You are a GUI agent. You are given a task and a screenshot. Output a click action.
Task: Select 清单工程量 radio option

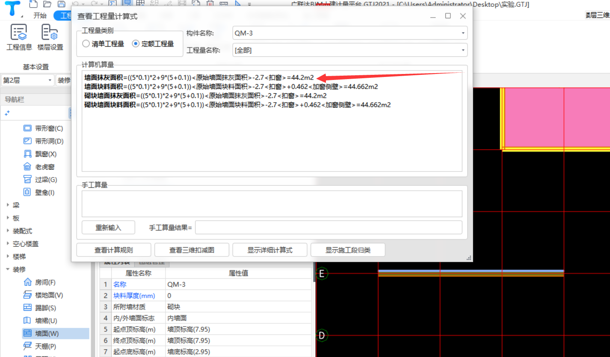(103, 44)
